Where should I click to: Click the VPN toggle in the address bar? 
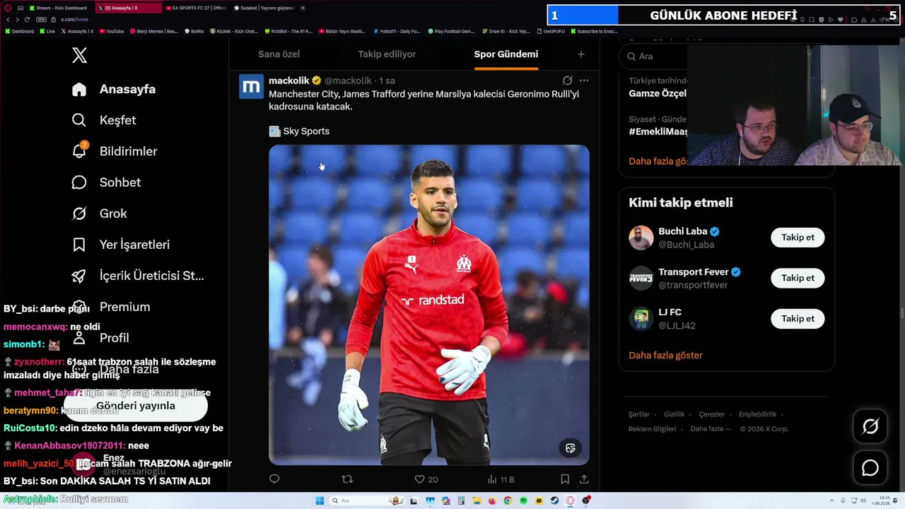tap(41, 19)
